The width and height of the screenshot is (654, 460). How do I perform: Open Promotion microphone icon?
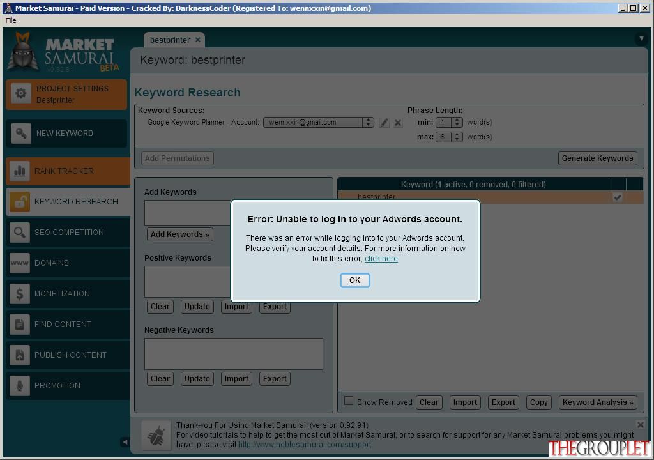pos(20,386)
